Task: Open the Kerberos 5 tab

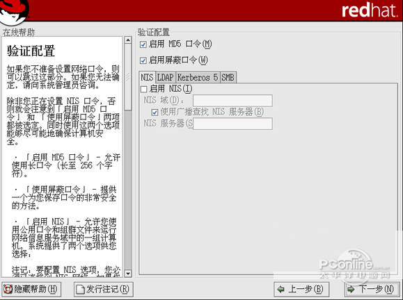Action: 198,78
